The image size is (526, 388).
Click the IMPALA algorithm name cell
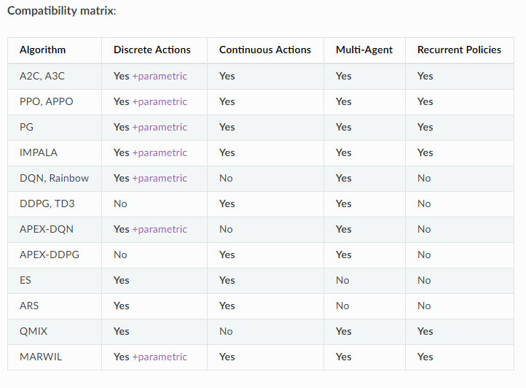click(x=38, y=152)
